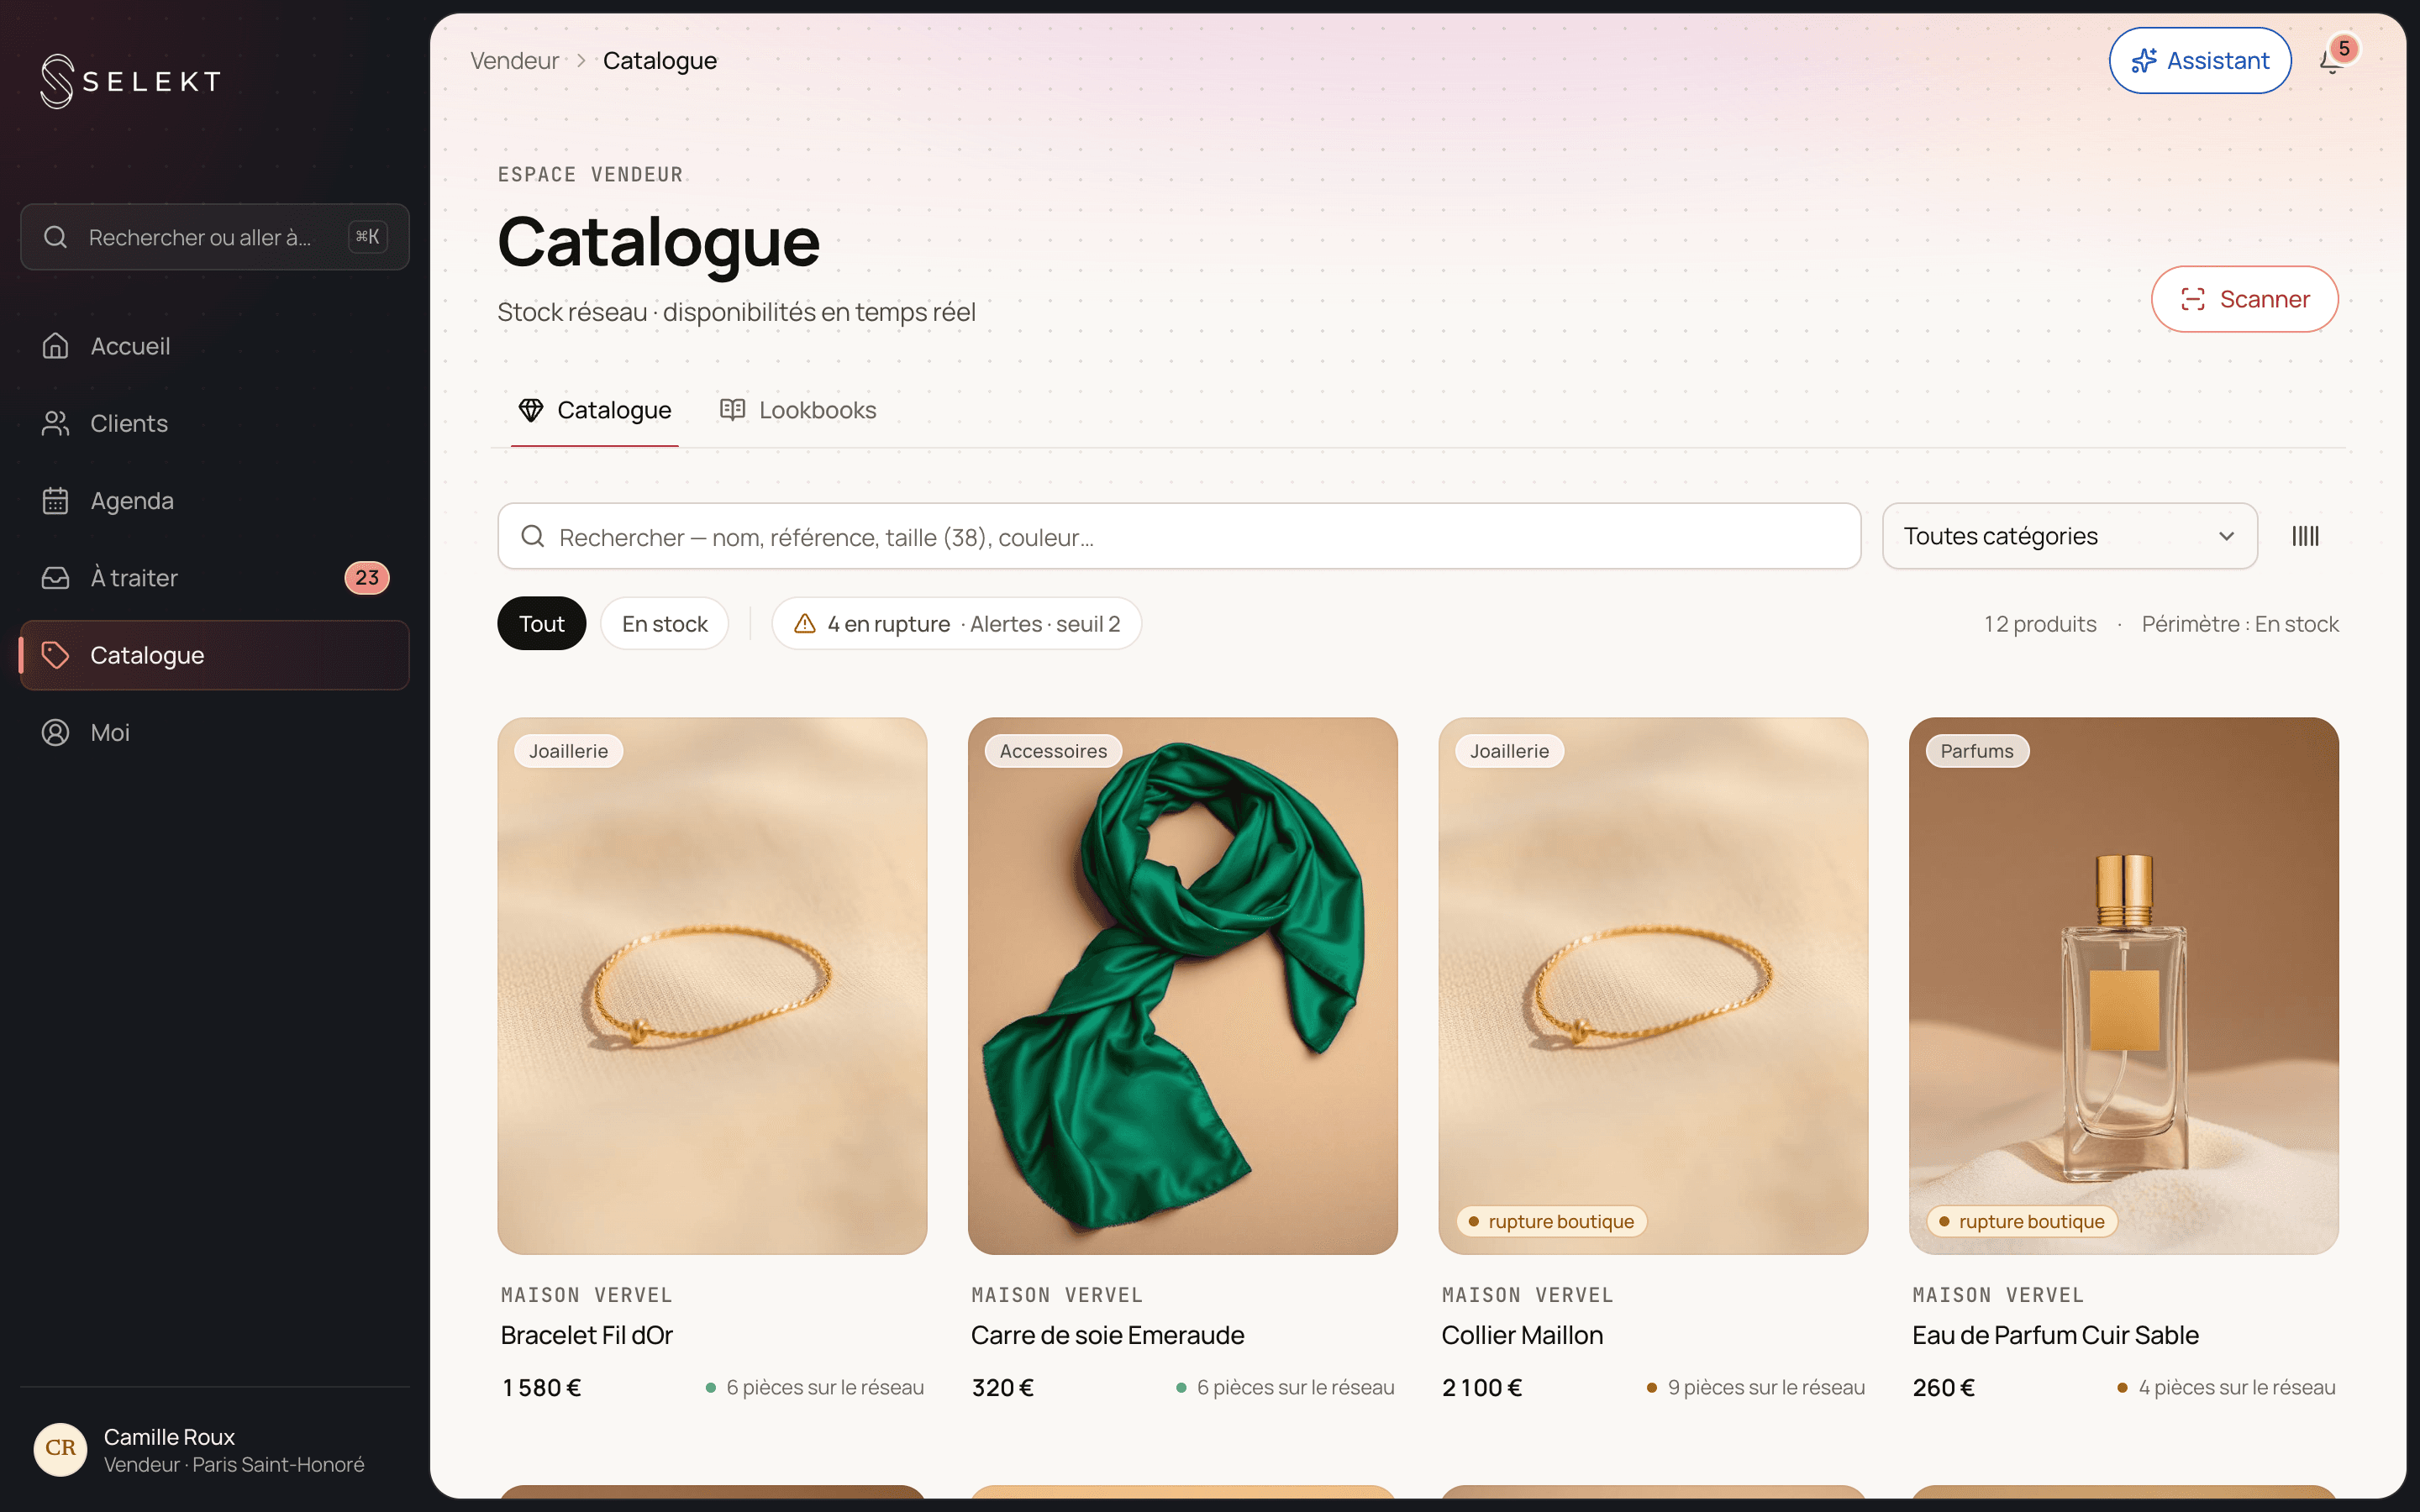Click the sidebar search magnifier icon
This screenshot has height=1512, width=2420.
56,237
